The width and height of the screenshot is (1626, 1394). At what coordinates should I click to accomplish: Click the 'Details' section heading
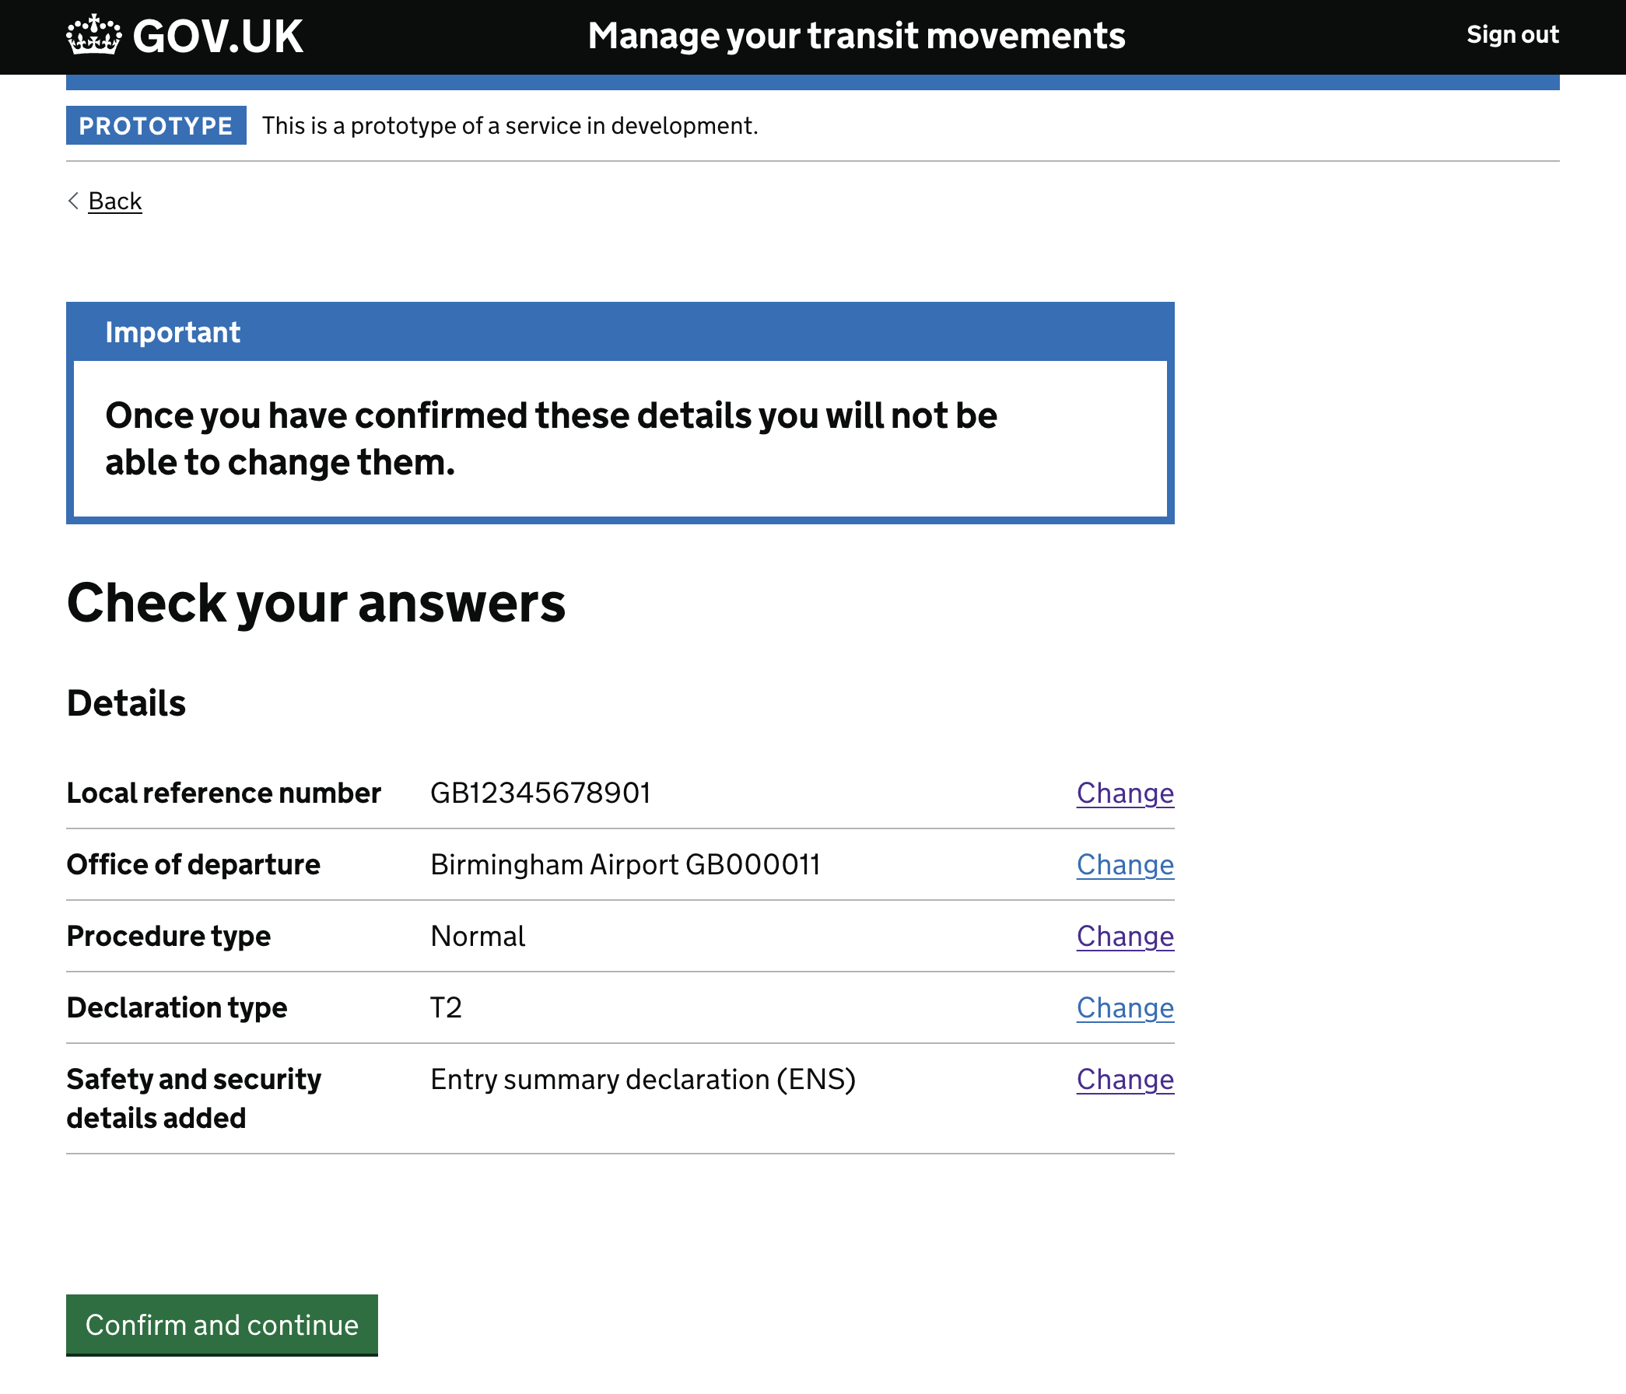pos(126,703)
